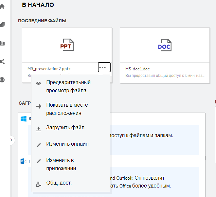Click the Windows logo icon
The width and height of the screenshot is (216, 197).
[x=24, y=119]
